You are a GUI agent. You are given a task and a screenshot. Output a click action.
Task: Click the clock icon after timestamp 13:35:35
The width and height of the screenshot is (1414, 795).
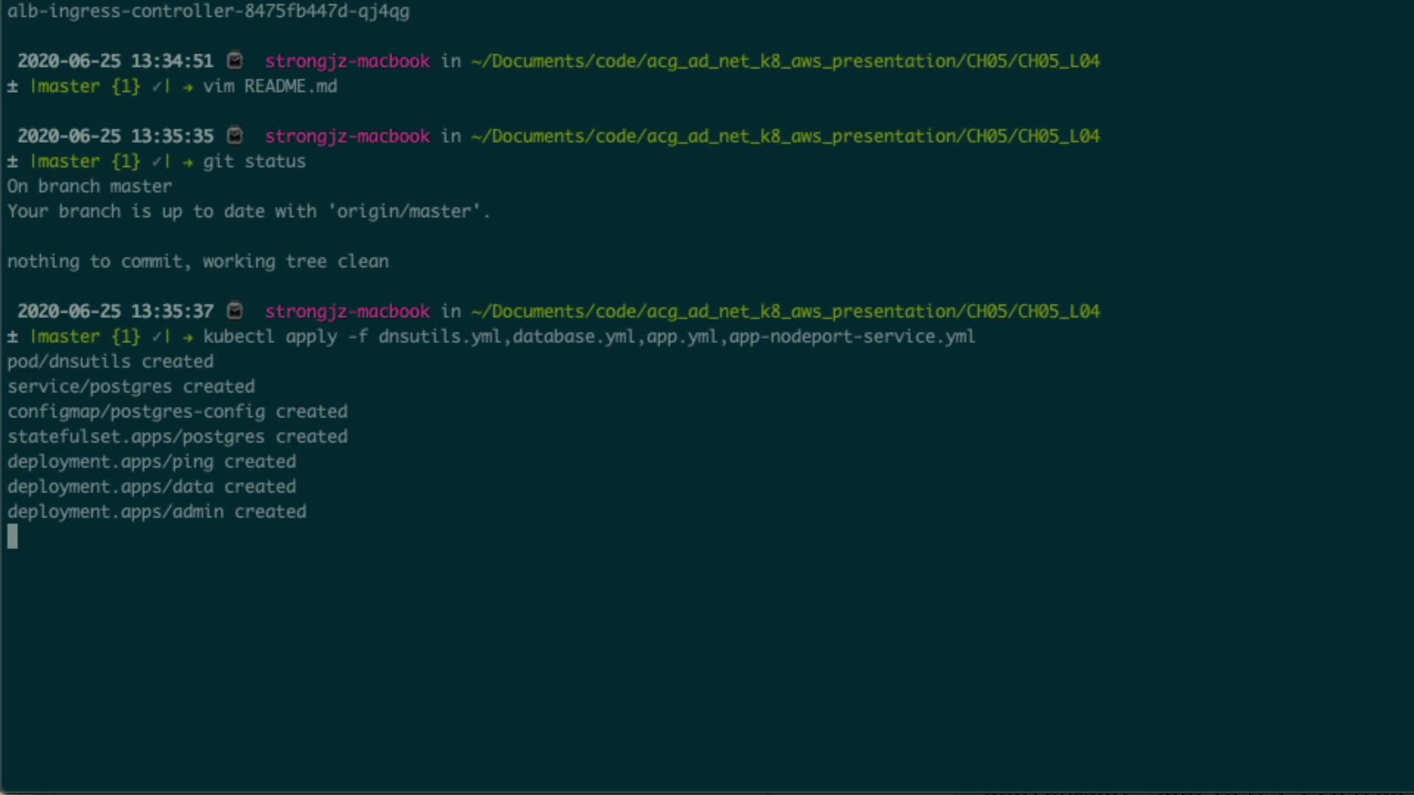235,136
